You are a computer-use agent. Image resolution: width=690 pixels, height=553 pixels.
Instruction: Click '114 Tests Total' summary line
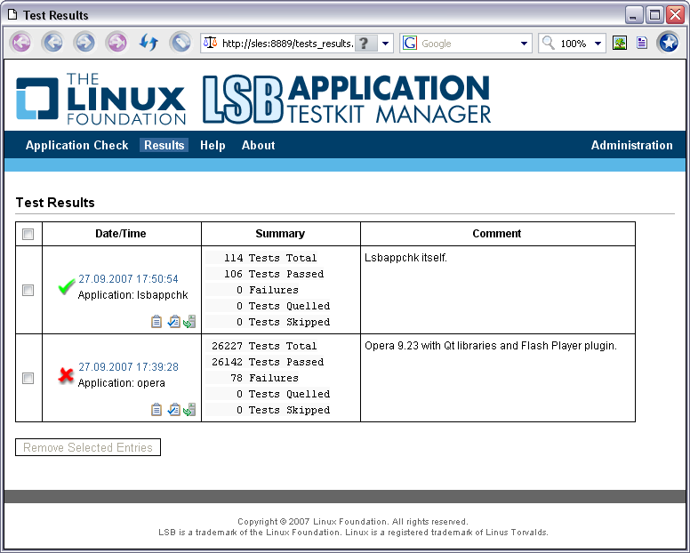pos(269,258)
